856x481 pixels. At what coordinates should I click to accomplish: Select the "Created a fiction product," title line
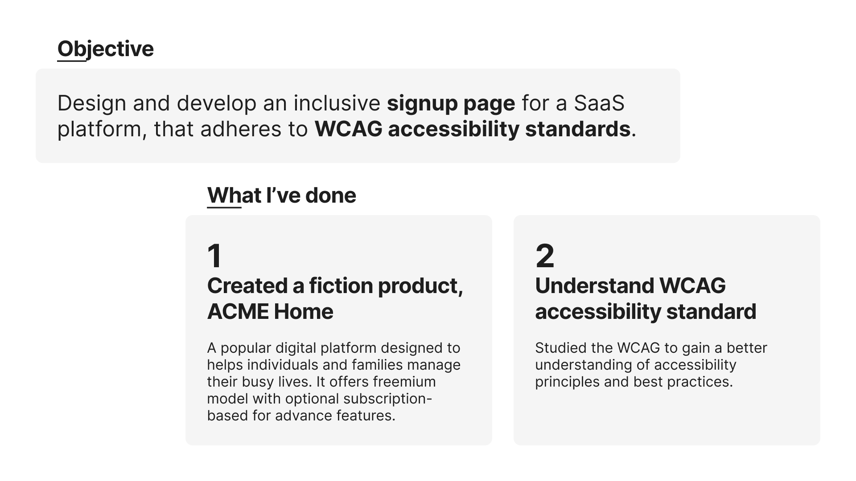pyautogui.click(x=335, y=286)
